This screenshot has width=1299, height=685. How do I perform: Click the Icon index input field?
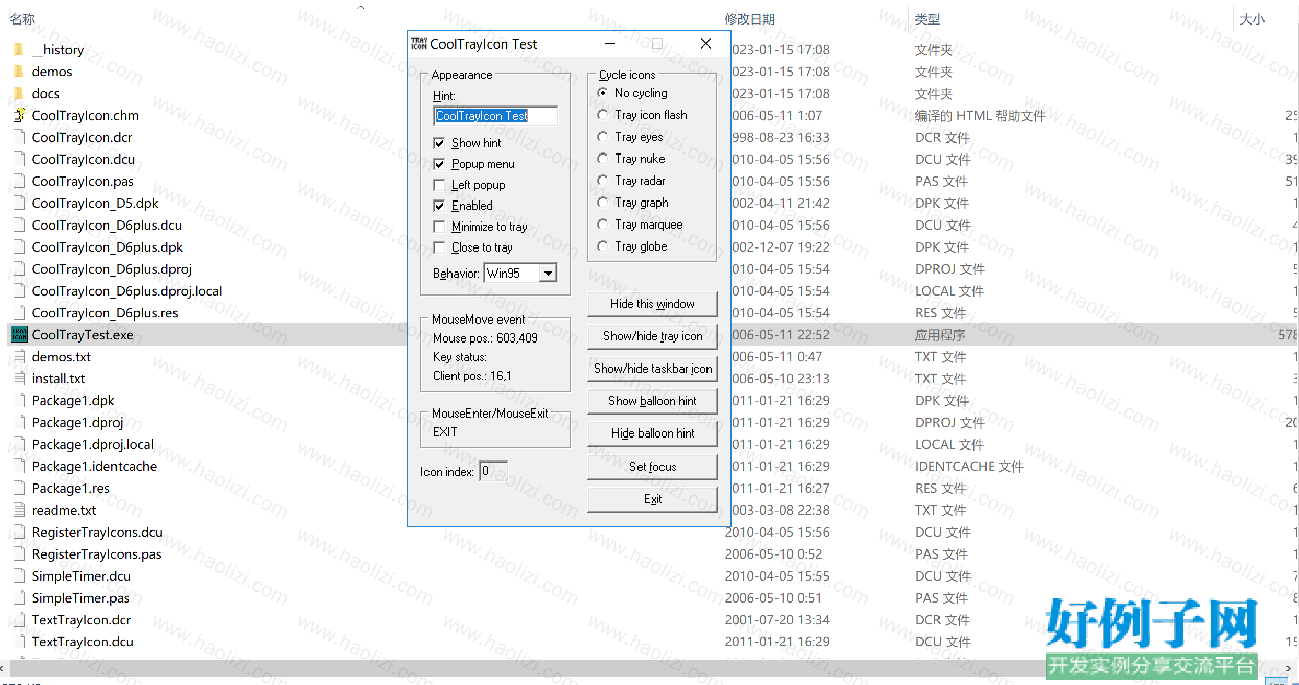493,471
